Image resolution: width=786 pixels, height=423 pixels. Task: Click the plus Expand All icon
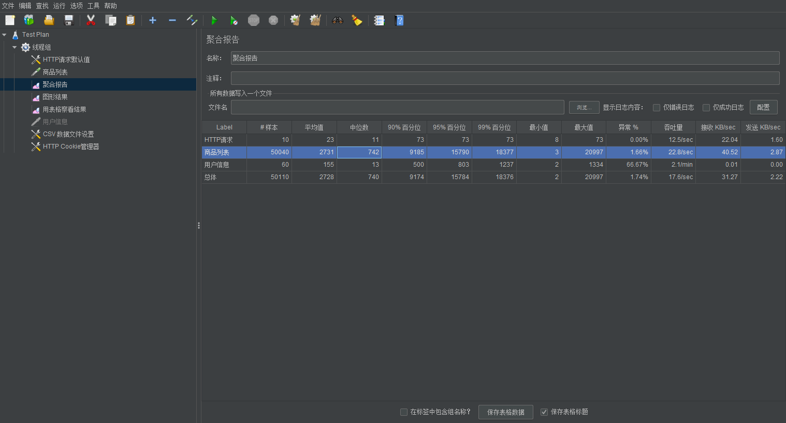click(x=153, y=20)
